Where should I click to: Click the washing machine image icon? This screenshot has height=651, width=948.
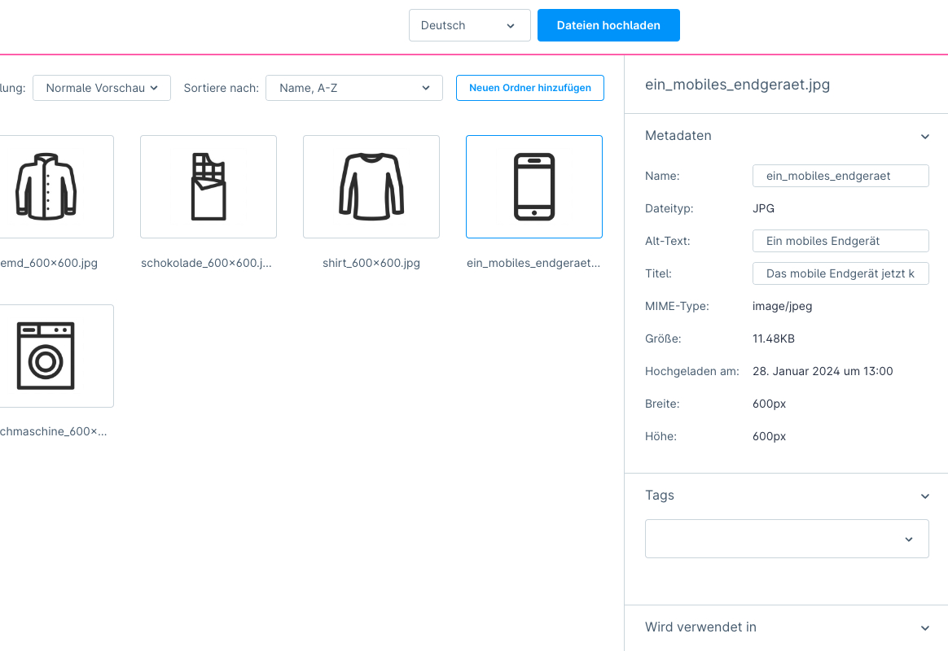(46, 356)
